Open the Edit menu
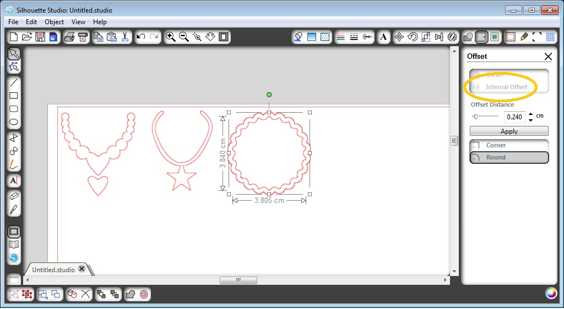564x309 pixels. point(31,22)
